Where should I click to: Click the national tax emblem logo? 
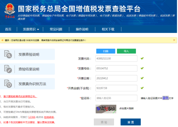click(10, 11)
